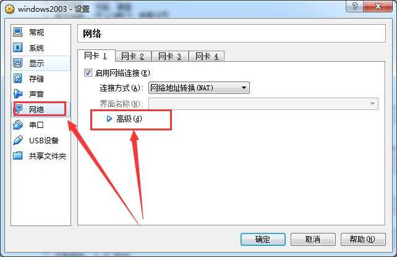Switch to the 网卡 4 tab
This screenshot has height=257, width=397.
207,56
